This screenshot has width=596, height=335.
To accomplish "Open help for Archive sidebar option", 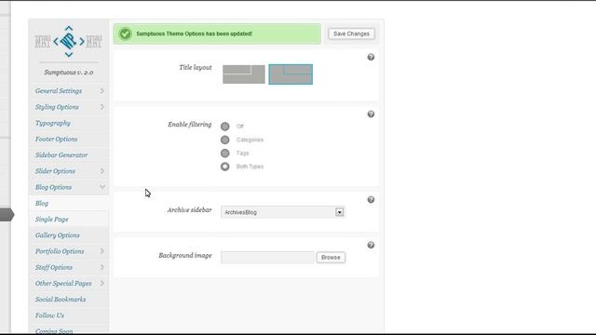I will [371, 199].
